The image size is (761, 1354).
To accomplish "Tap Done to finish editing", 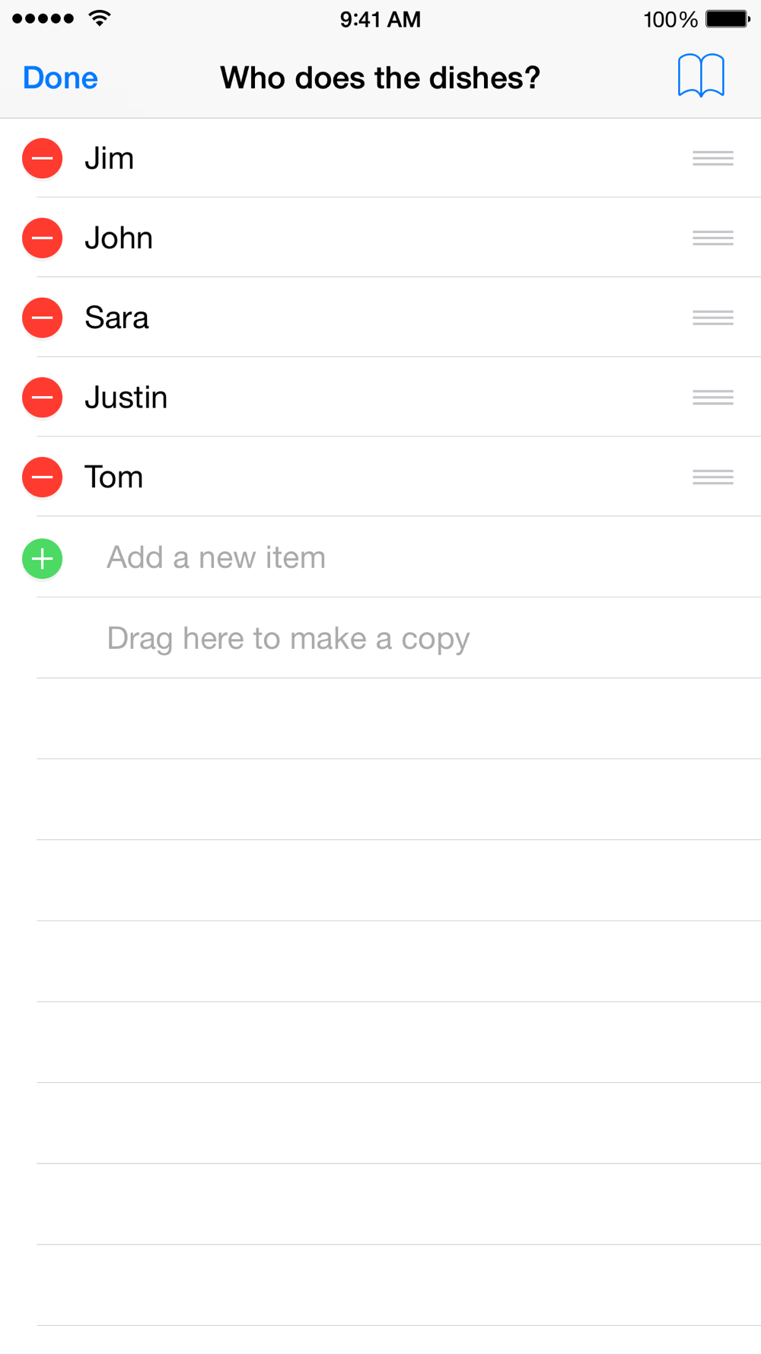I will pyautogui.click(x=60, y=78).
